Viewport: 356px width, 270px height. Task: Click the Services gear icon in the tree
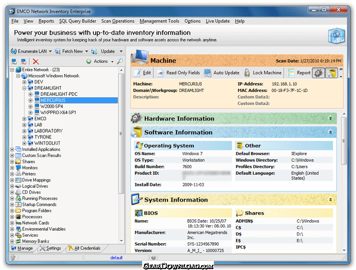tap(18, 235)
